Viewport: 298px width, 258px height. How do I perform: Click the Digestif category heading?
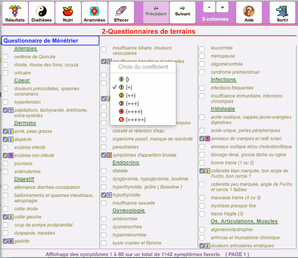point(24,179)
